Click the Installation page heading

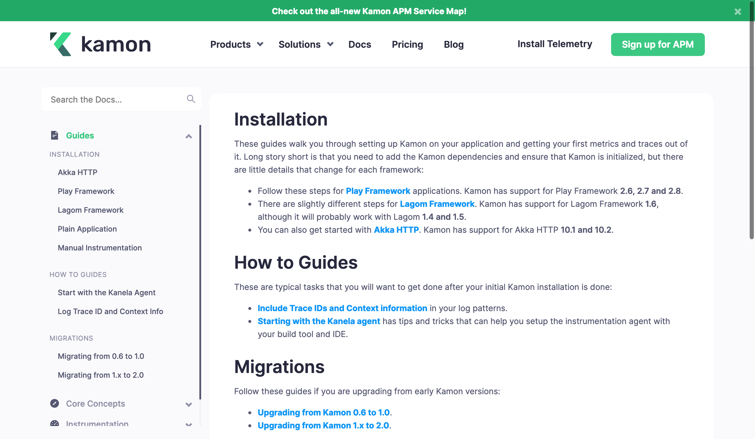[281, 119]
